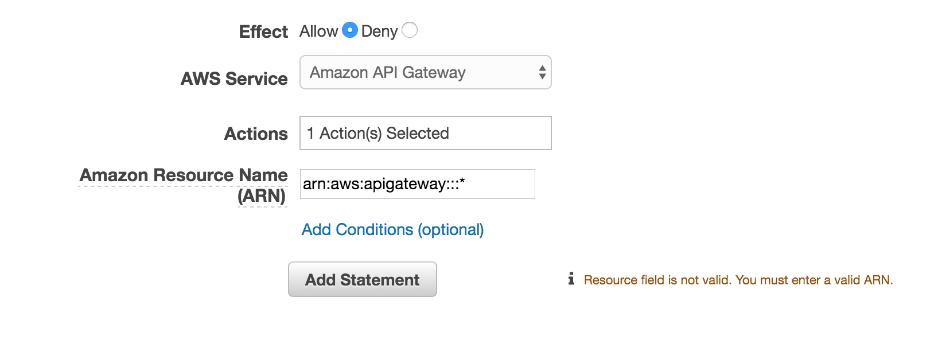Click the 'Deny' text label
Screen dimensions: 942x352
[x=379, y=31]
